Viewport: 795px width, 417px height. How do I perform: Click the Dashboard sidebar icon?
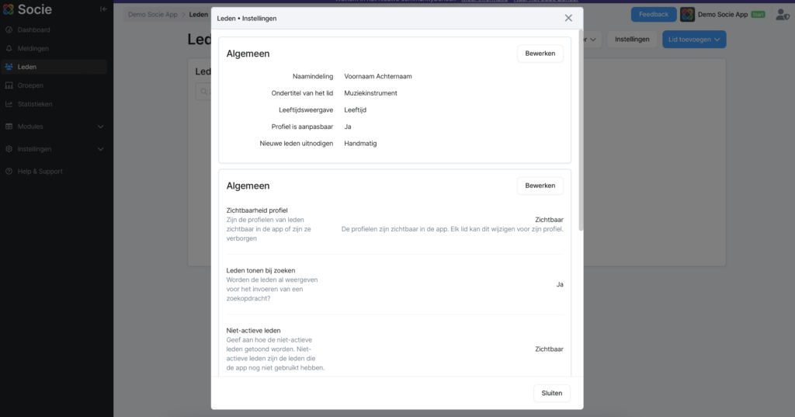pyautogui.click(x=9, y=30)
